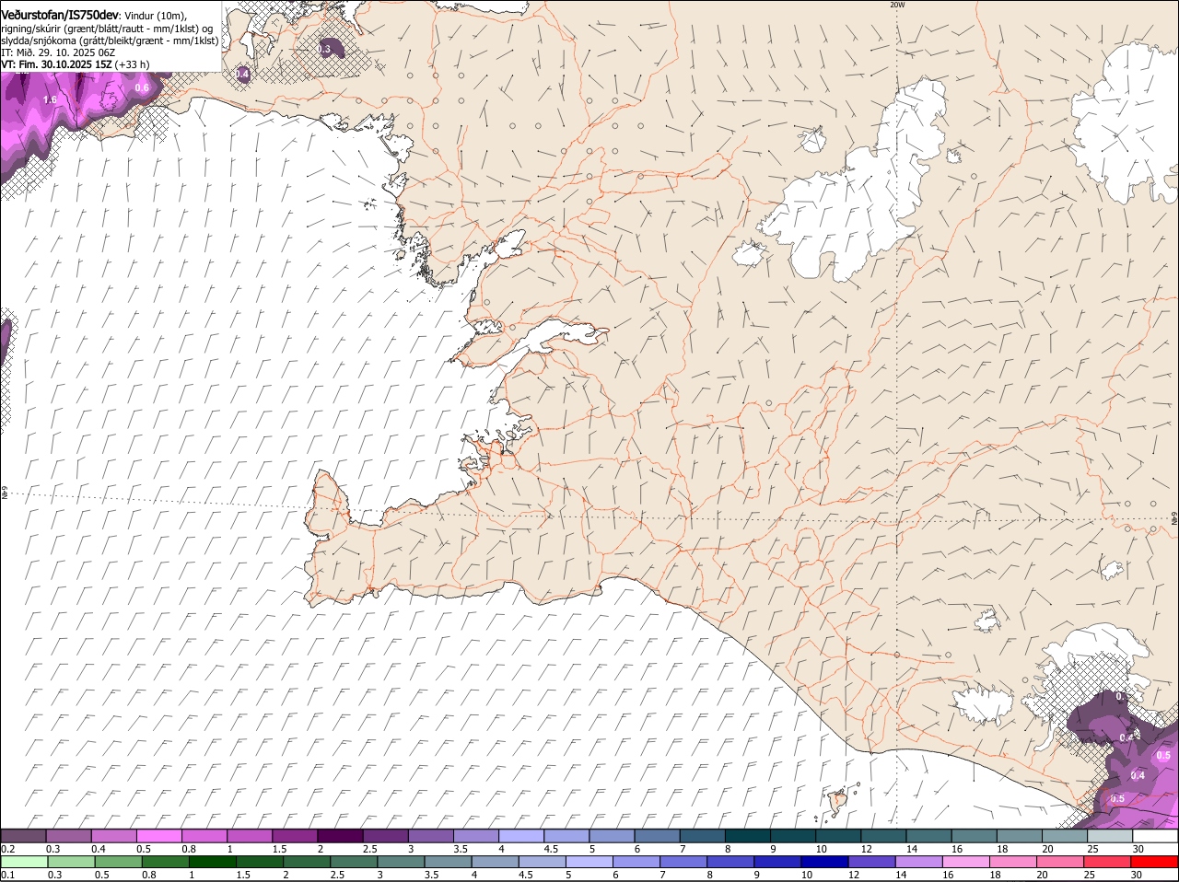Viewport: 1179px width, 882px height.
Task: Pick upper-row snow swatch starting at 0.5
Action: click(x=159, y=836)
